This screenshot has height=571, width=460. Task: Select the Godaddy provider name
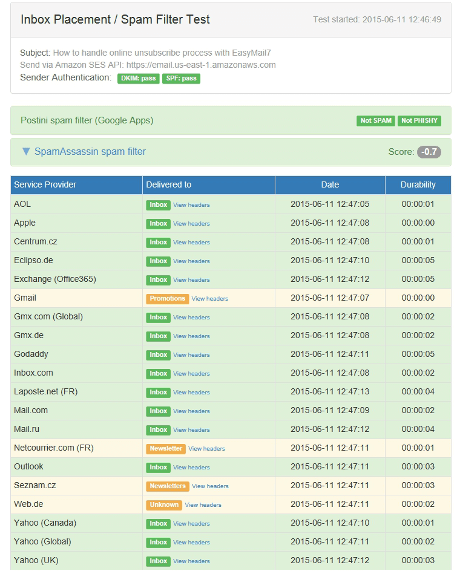tap(31, 354)
